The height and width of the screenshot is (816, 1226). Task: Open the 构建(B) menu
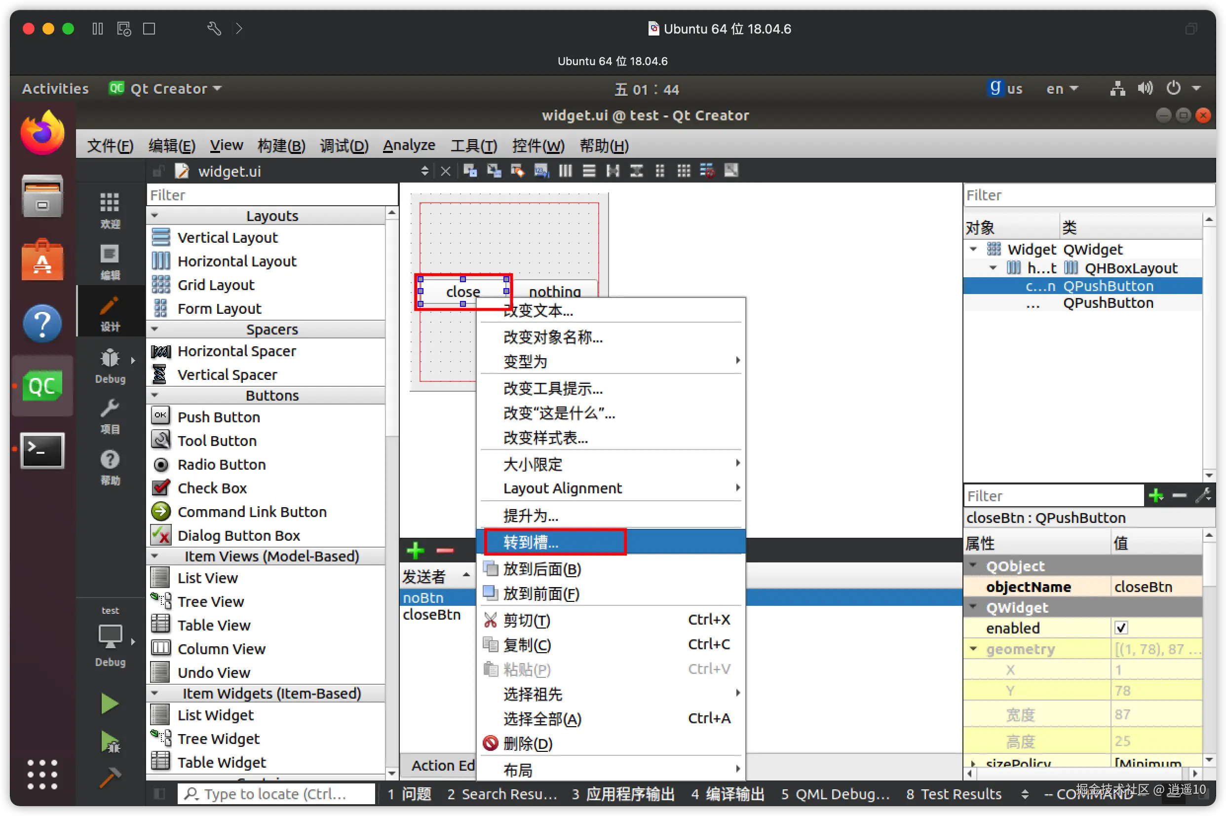point(281,145)
